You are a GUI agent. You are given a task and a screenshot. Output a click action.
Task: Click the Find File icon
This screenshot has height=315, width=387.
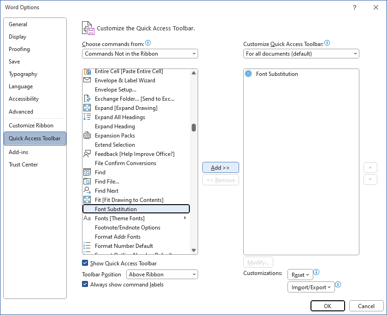point(86,181)
